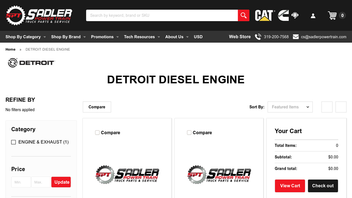352x198 pixels.
Task: Click the Compare button above products
Action: coord(97,107)
